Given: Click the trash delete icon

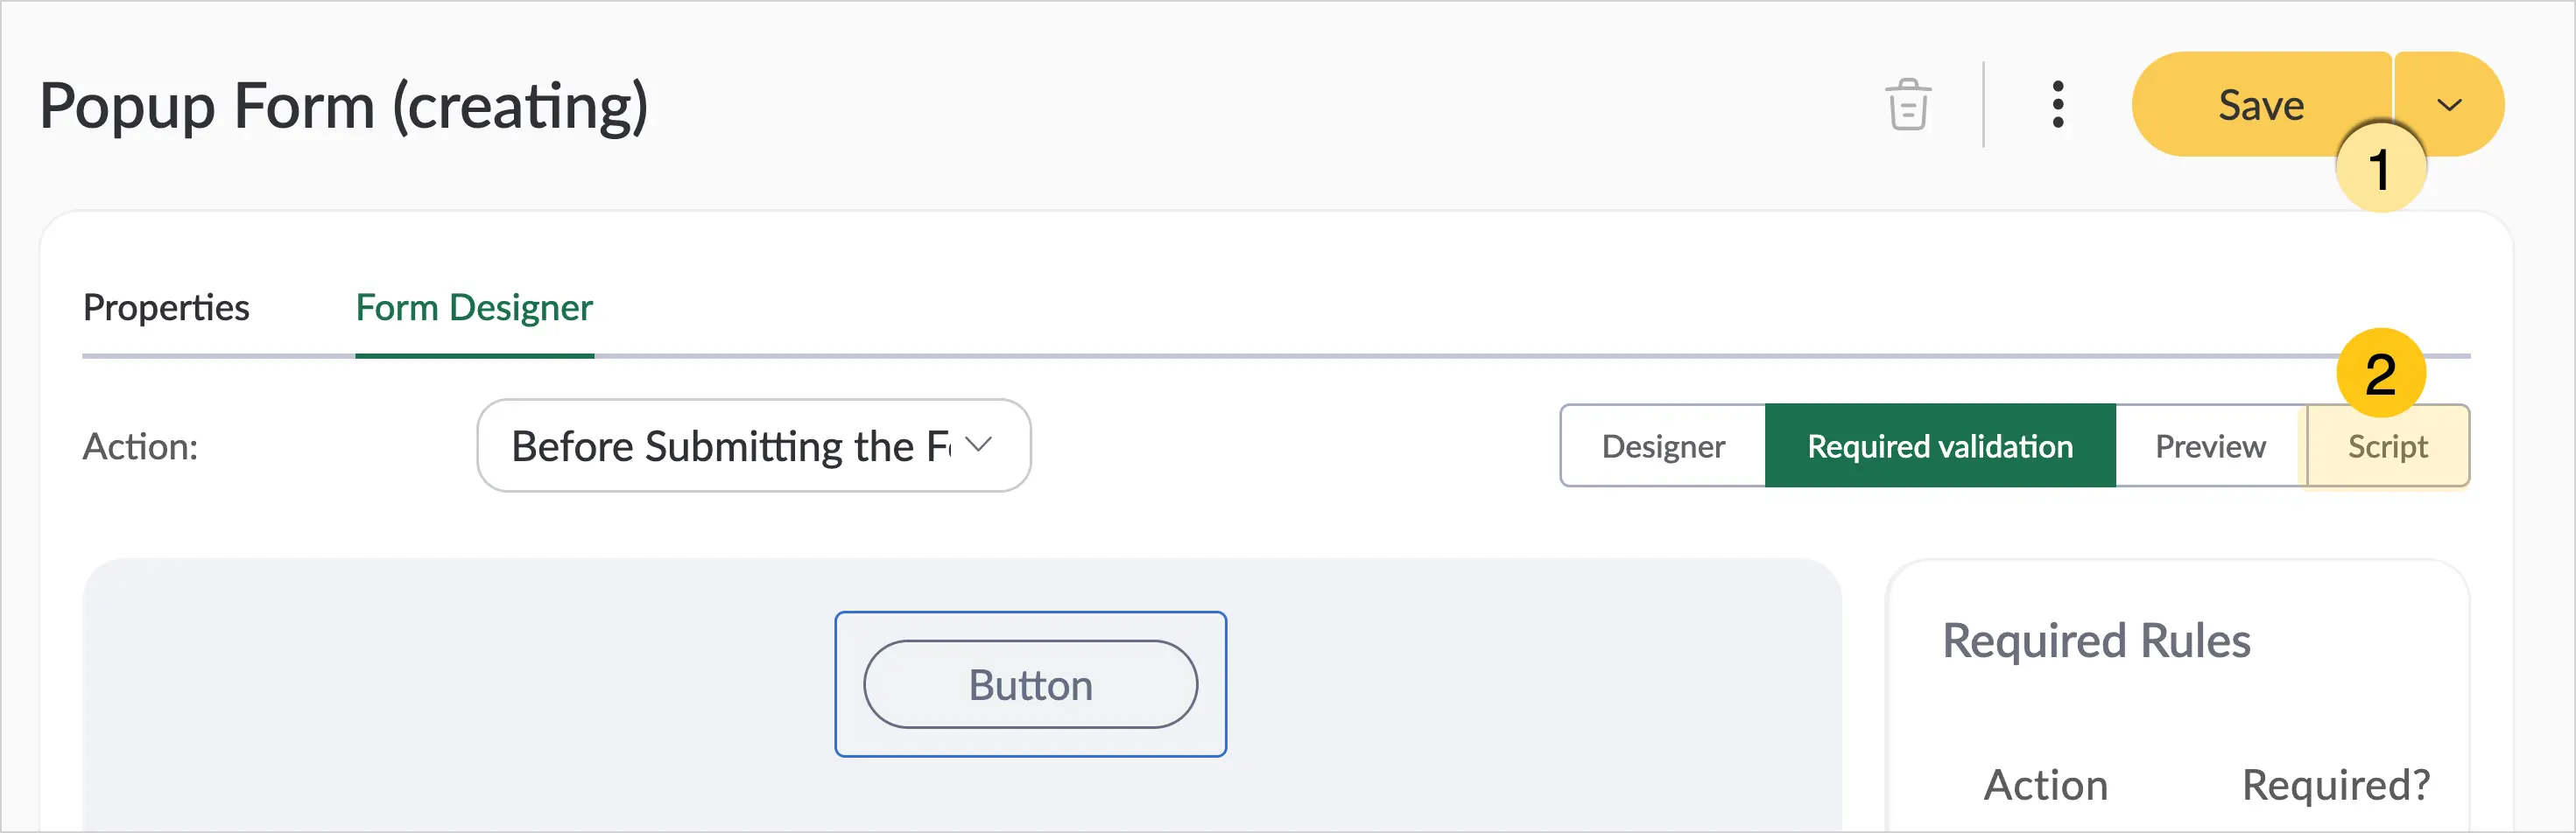Looking at the screenshot, I should (x=1908, y=105).
